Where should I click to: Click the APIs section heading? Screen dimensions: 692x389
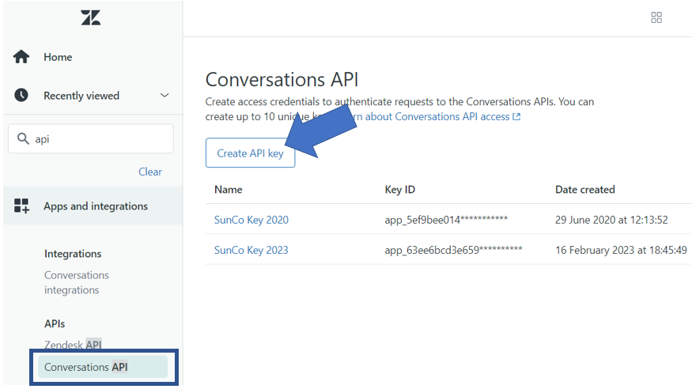55,323
